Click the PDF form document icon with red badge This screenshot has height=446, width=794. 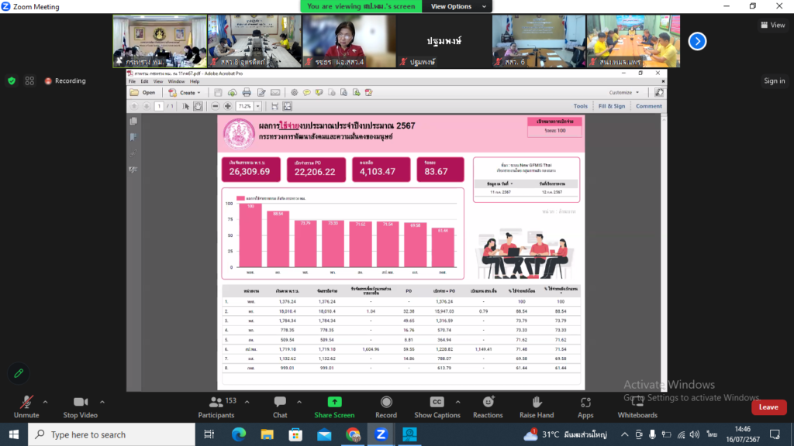point(368,93)
